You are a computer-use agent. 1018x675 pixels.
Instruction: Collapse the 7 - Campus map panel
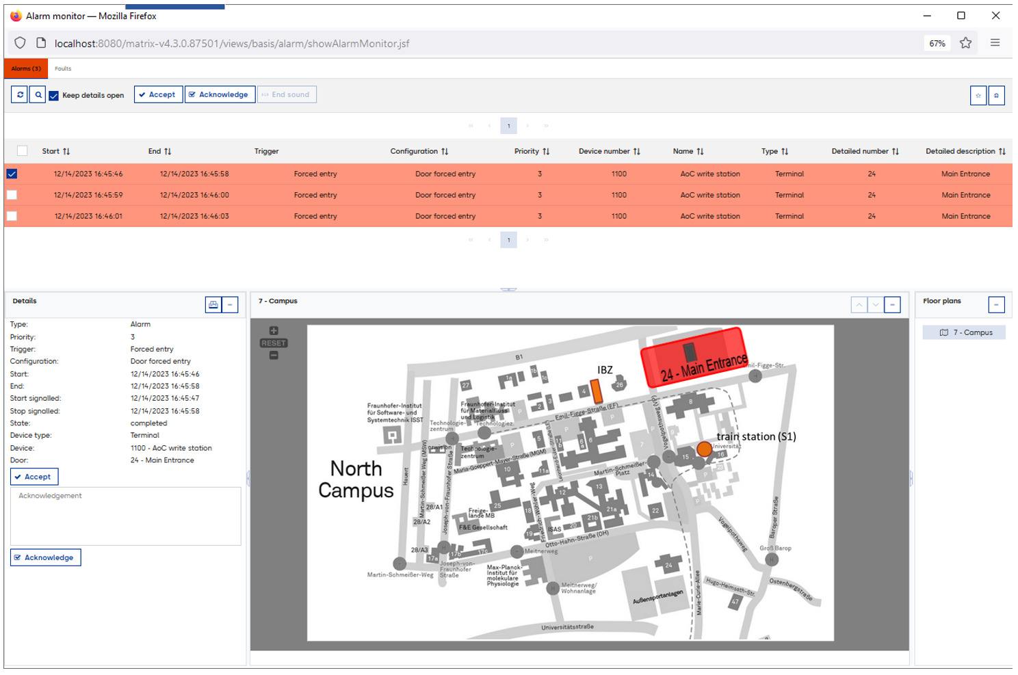[892, 305]
